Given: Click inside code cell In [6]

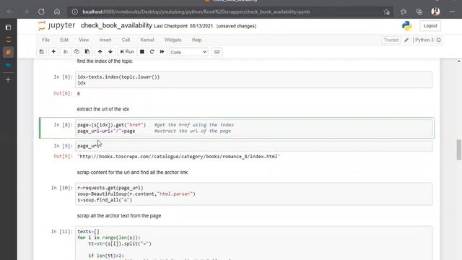Looking at the screenshot, I should point(253,80).
